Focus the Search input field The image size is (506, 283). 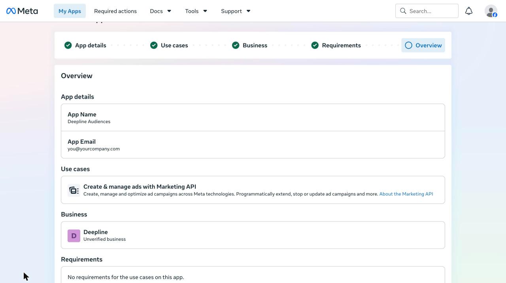427,11
